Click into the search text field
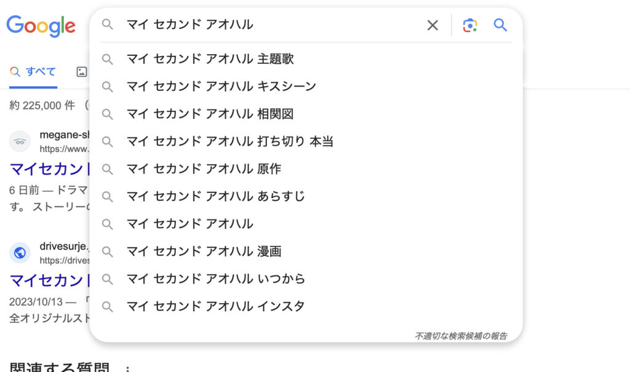The height and width of the screenshot is (372, 630). [x=271, y=25]
